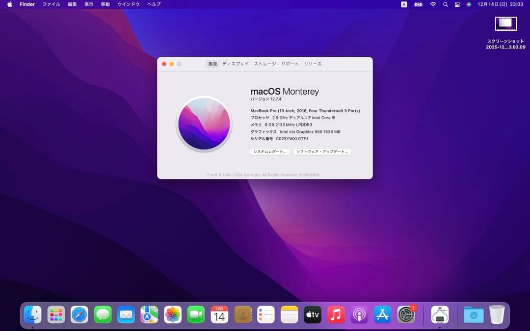Open the 使用許諾契約 link
The image size is (530, 331).
click(311, 174)
